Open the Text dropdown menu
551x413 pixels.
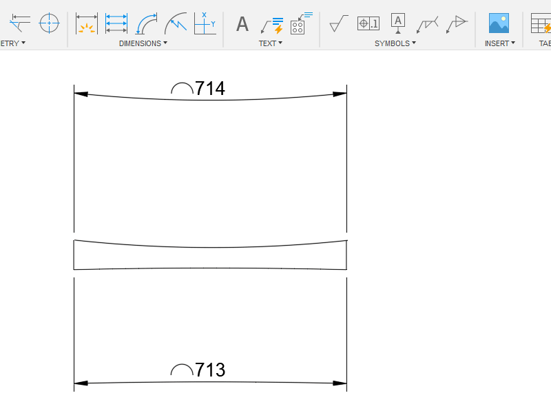pyautogui.click(x=270, y=43)
